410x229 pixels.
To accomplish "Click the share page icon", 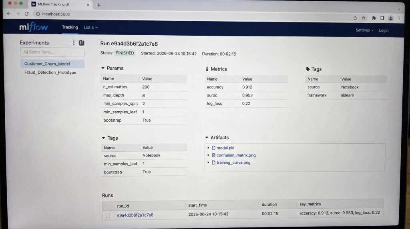I will [x=355, y=18].
